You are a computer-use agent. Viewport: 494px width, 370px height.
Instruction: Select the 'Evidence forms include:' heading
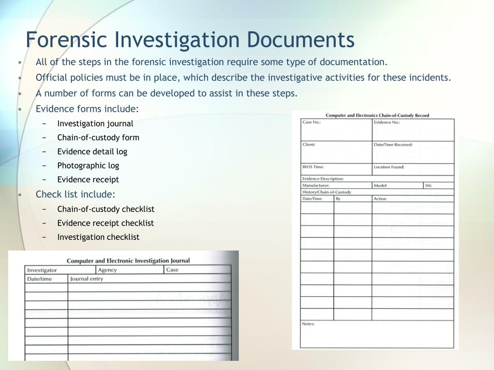pyautogui.click(x=87, y=109)
